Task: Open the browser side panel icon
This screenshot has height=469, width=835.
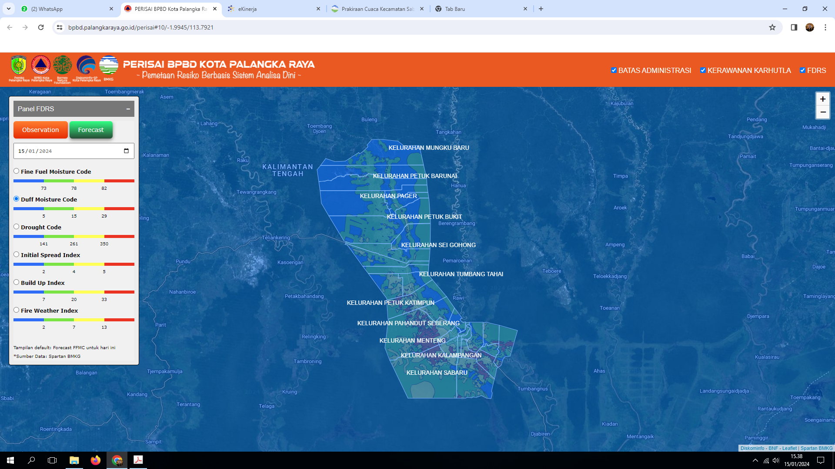Action: (794, 27)
